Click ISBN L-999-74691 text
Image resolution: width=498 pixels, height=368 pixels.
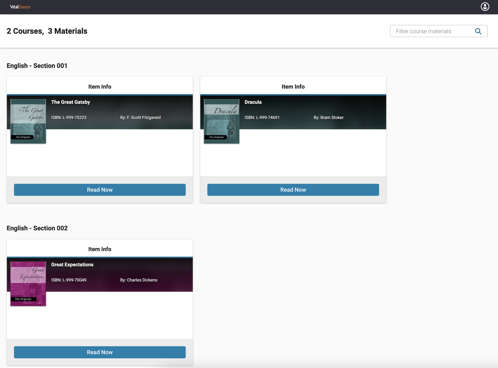pyautogui.click(x=262, y=117)
